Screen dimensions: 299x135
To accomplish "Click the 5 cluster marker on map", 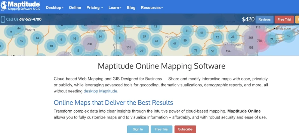I will 78,50.
